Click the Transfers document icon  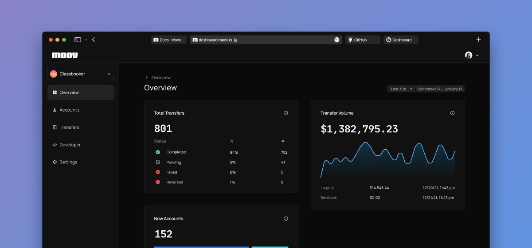click(x=55, y=127)
